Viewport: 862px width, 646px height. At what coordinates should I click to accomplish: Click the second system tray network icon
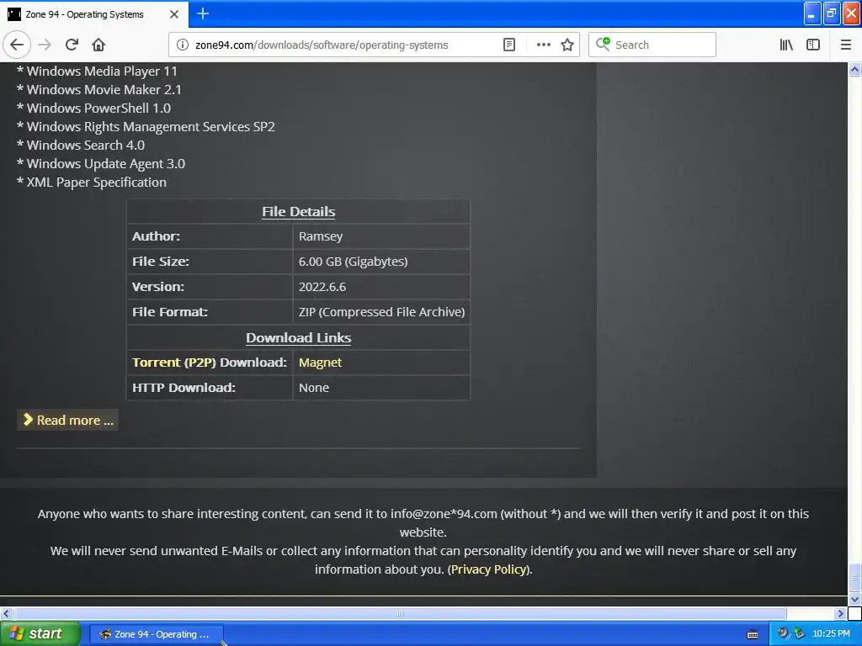[x=799, y=634]
